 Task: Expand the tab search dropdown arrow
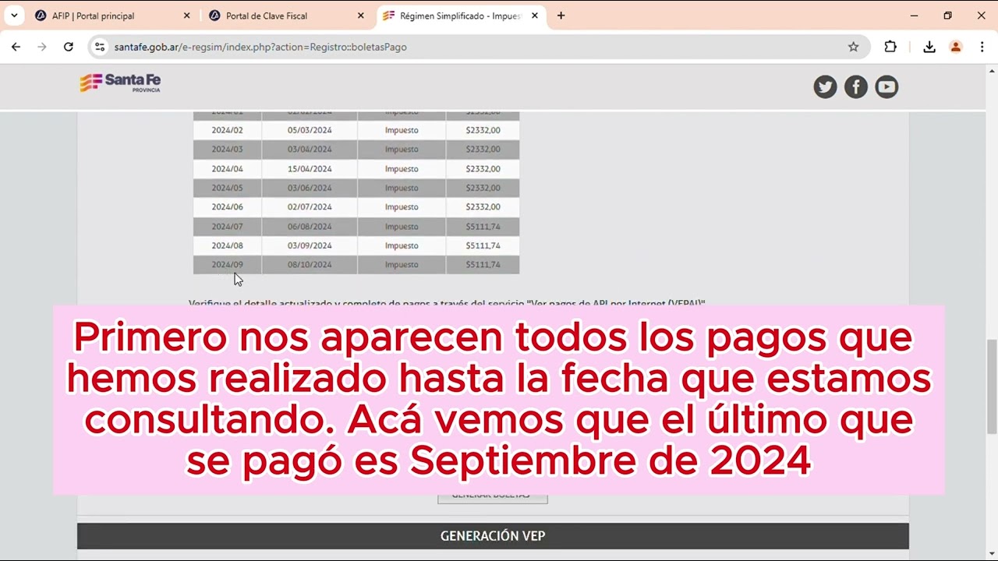pyautogui.click(x=14, y=16)
